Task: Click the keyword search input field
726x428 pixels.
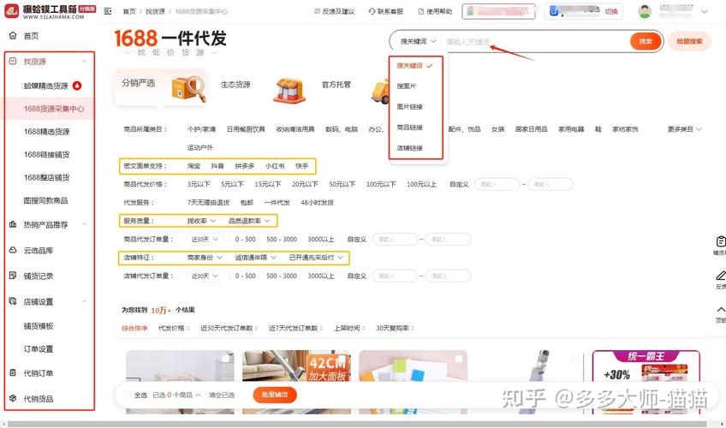Action: (535, 41)
